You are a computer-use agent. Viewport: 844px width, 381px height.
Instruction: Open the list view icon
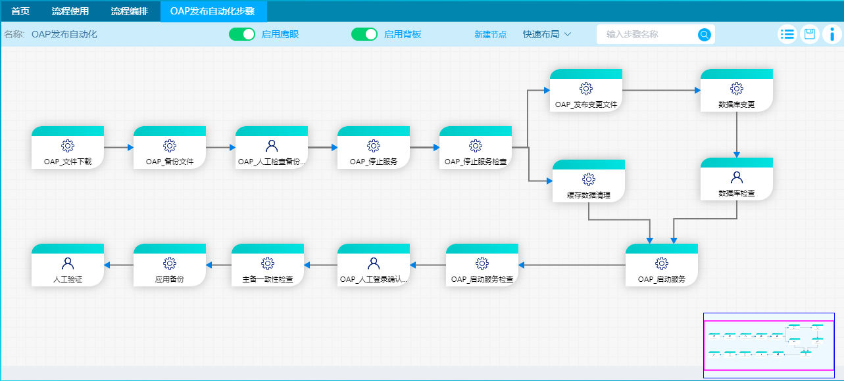787,35
